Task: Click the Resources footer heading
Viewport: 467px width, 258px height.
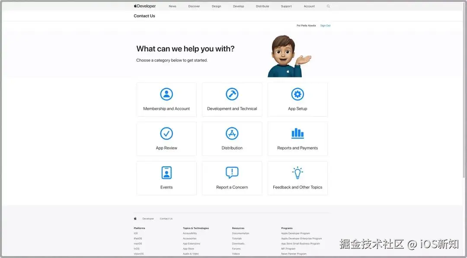Action: [x=238, y=228]
